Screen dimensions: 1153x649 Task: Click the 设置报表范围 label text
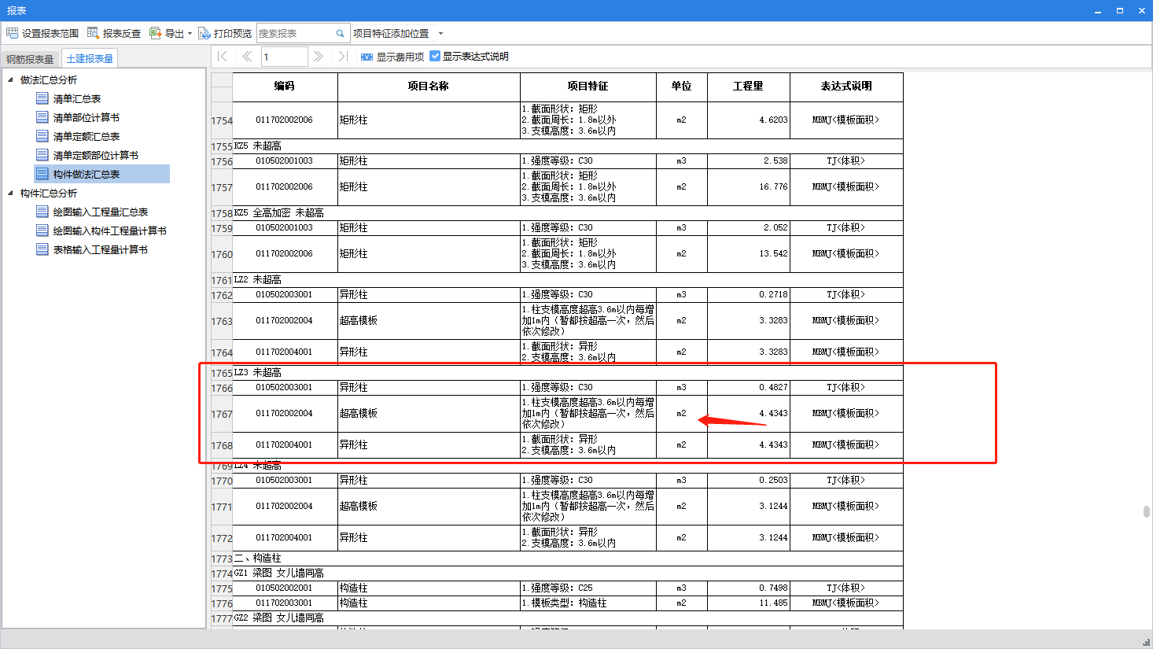click(x=50, y=34)
